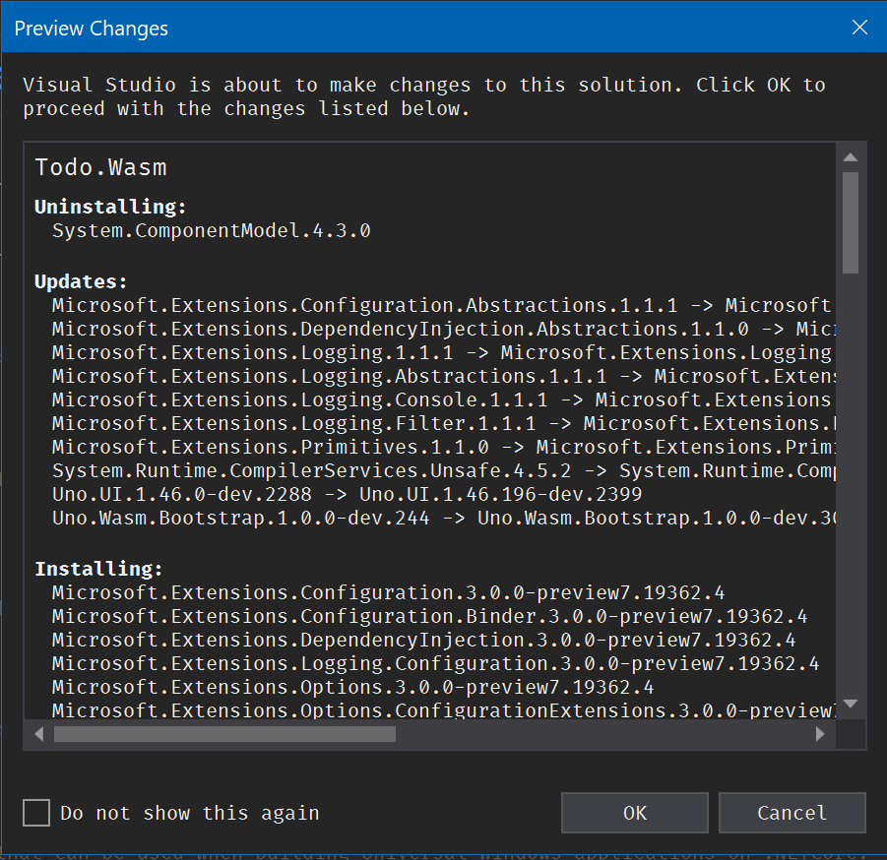
Task: Select CompilerServices.Unsafe.4.5.2 update line
Action: pyautogui.click(x=443, y=471)
